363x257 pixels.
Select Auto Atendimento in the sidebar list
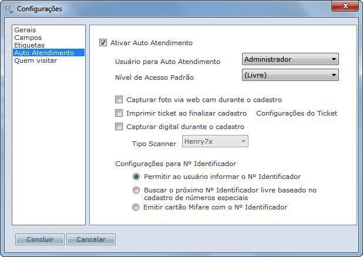click(44, 53)
